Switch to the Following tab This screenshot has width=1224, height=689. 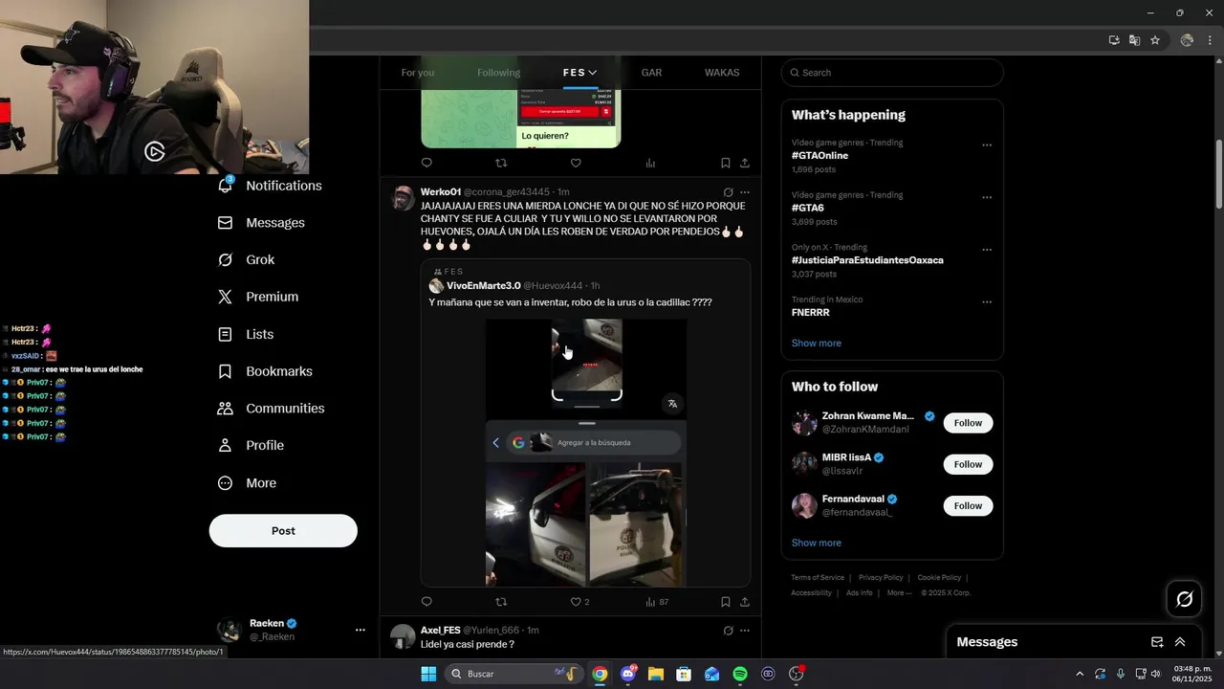click(x=499, y=73)
